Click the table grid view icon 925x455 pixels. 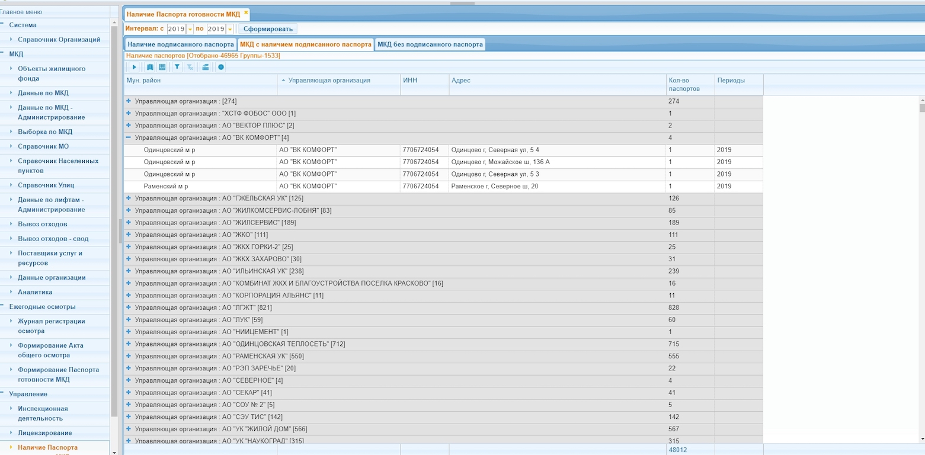click(162, 68)
